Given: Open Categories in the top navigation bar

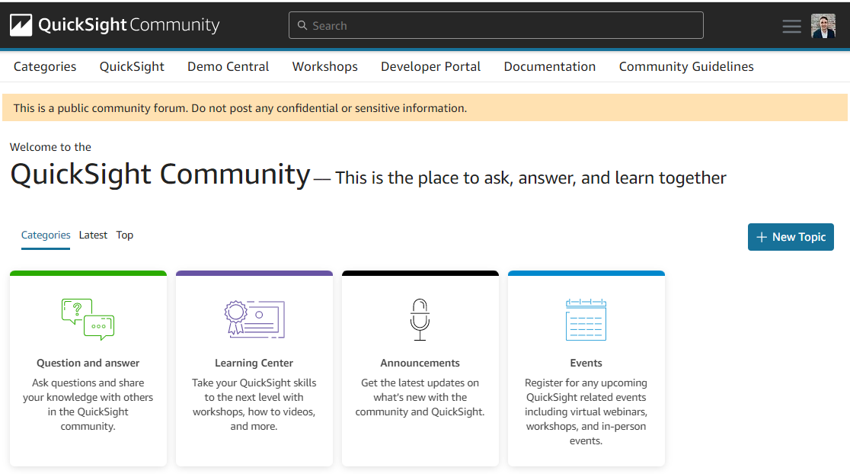Looking at the screenshot, I should 45,67.
